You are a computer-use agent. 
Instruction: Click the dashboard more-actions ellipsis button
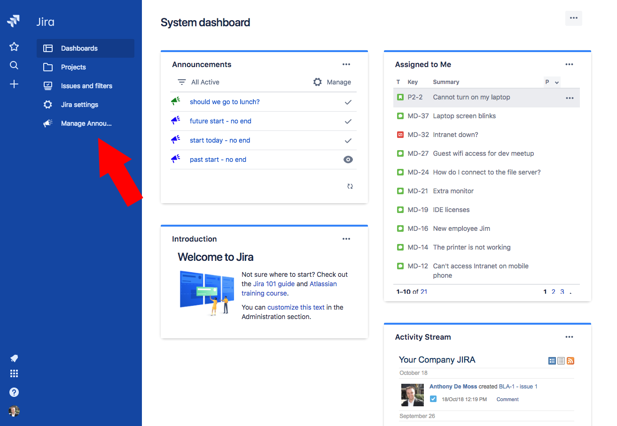573,18
